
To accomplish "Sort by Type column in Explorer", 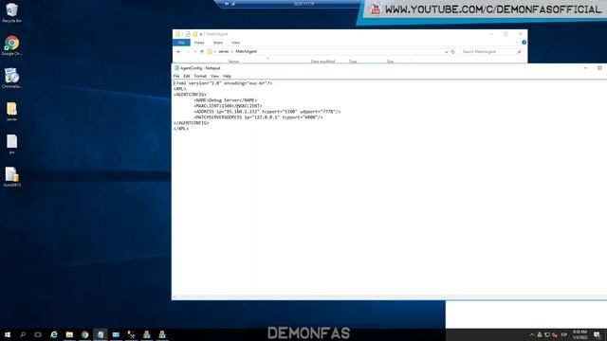I will (353, 62).
